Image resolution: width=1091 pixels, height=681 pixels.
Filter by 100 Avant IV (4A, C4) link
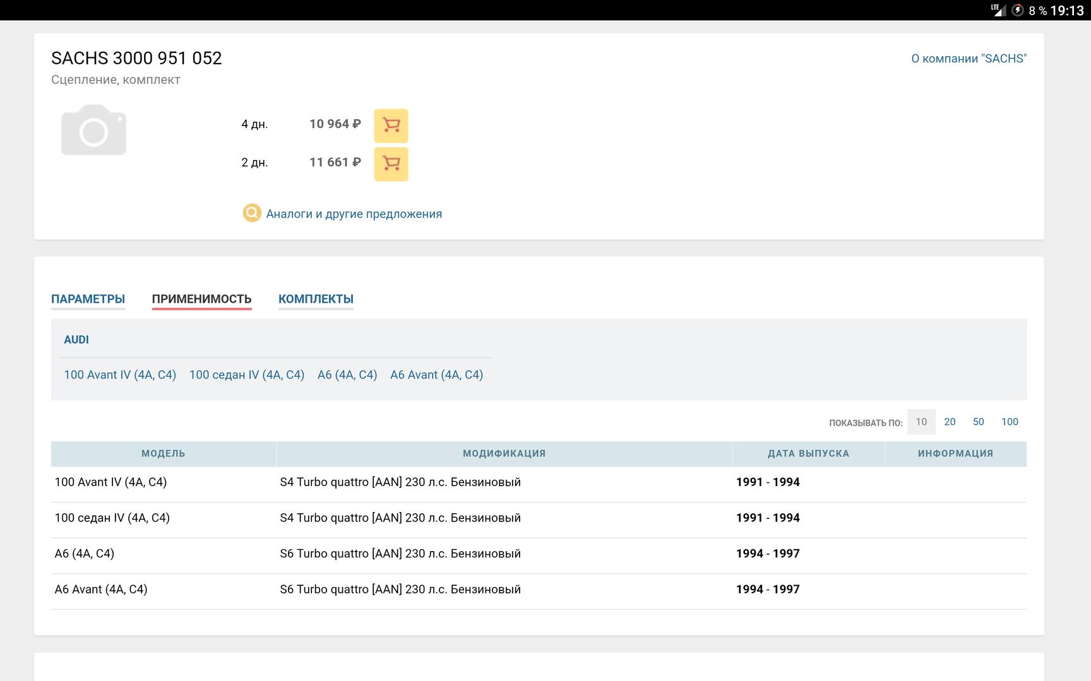tap(120, 375)
